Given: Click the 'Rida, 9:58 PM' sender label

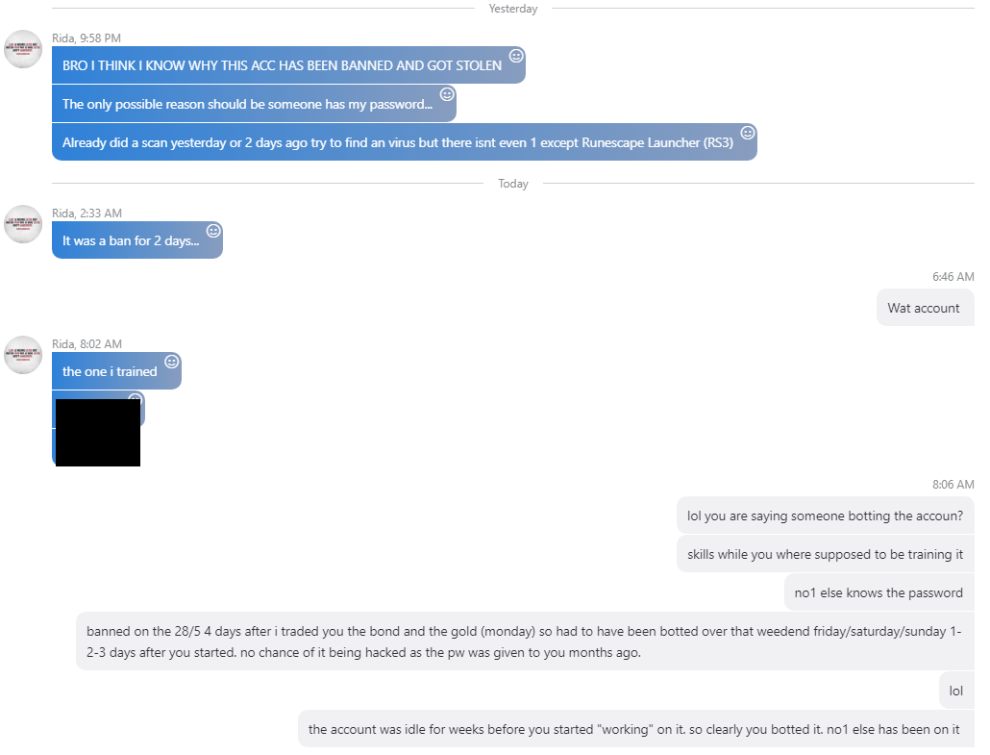Looking at the screenshot, I should 87,38.
